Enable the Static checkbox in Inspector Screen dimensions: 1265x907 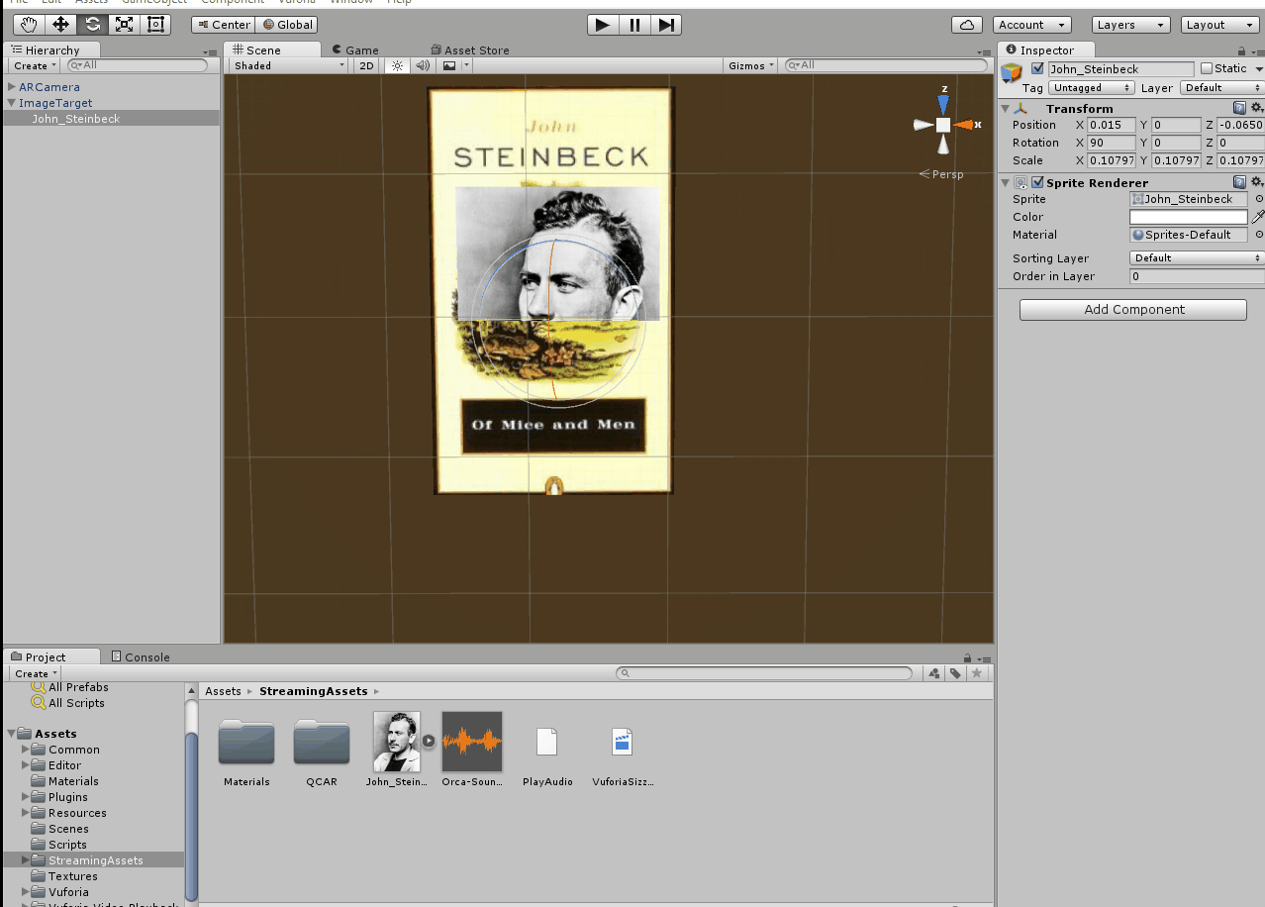(x=1209, y=68)
